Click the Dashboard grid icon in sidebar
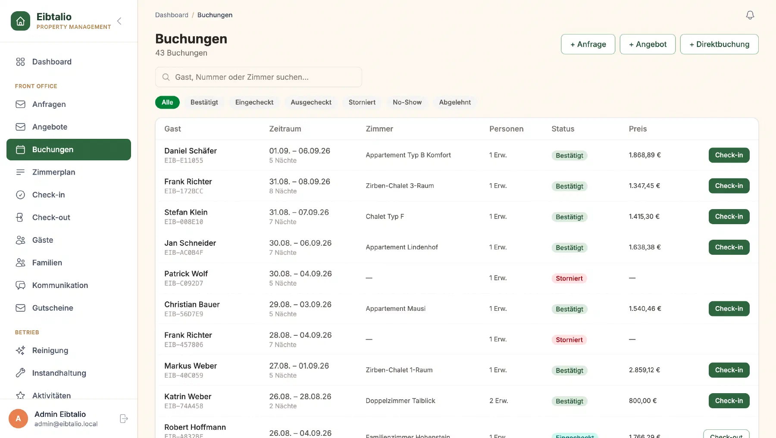The image size is (776, 438). tap(20, 62)
